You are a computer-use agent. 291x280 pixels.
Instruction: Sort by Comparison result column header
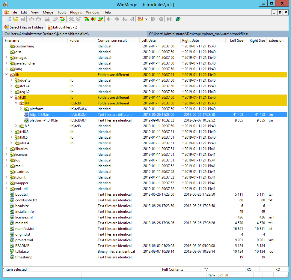[112, 41]
